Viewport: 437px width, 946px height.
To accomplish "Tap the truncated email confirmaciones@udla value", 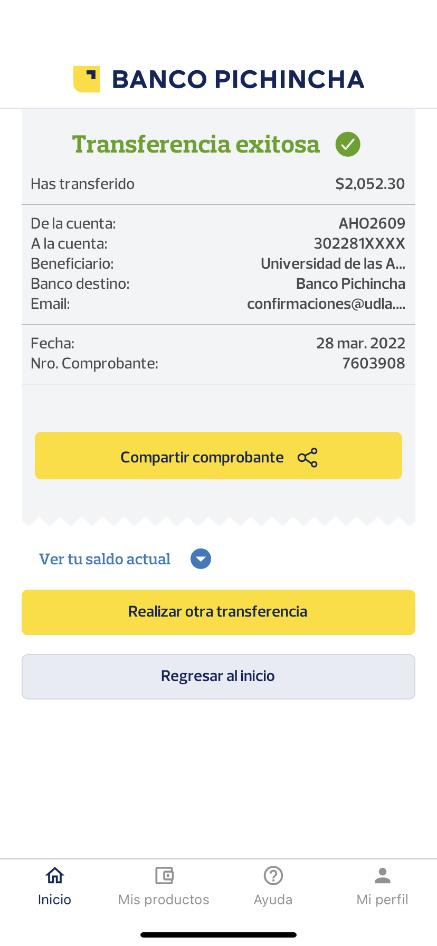I will point(326,304).
